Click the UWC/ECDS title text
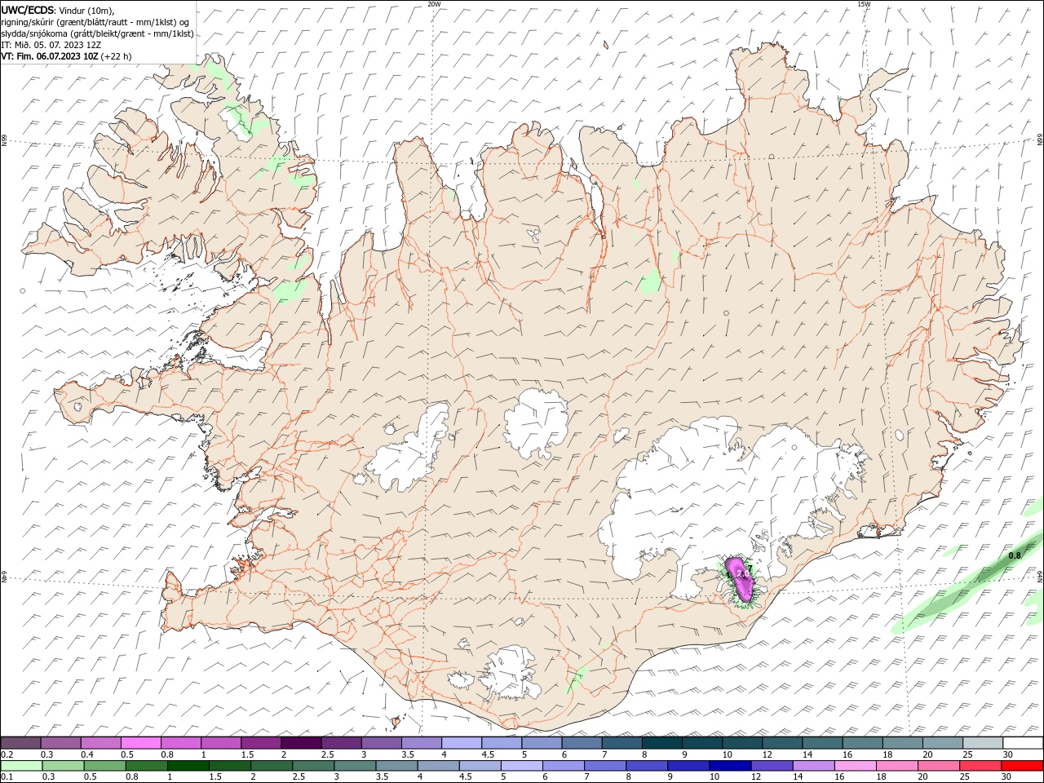The width and height of the screenshot is (1044, 783). pos(28,10)
